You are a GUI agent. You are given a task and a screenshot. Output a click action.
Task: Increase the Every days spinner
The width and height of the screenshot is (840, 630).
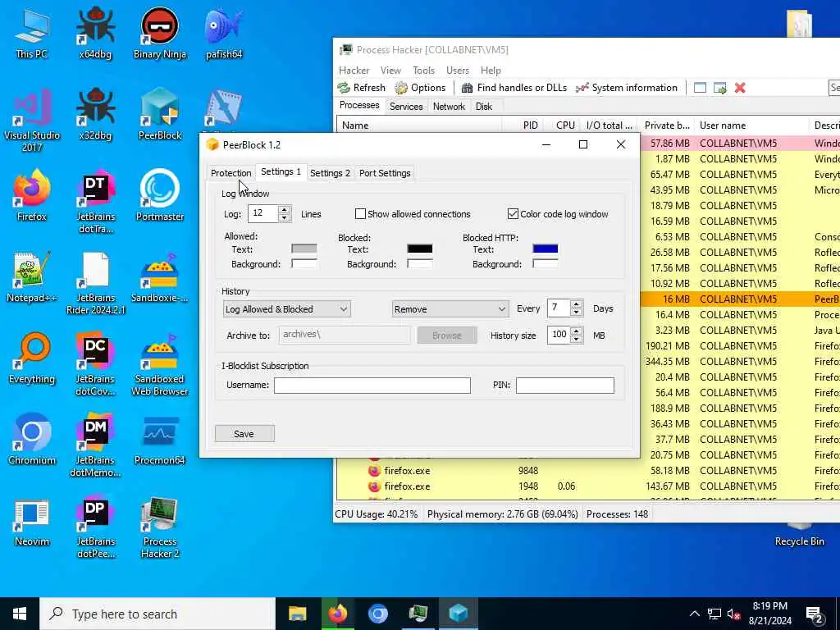click(x=577, y=304)
